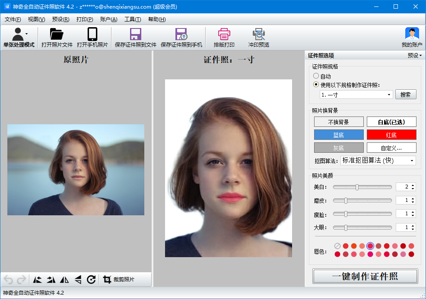Viewport: 426px width, 299px height.
Task: Open 抠图算法 标准抠图算法 dropdown
Action: [378, 161]
